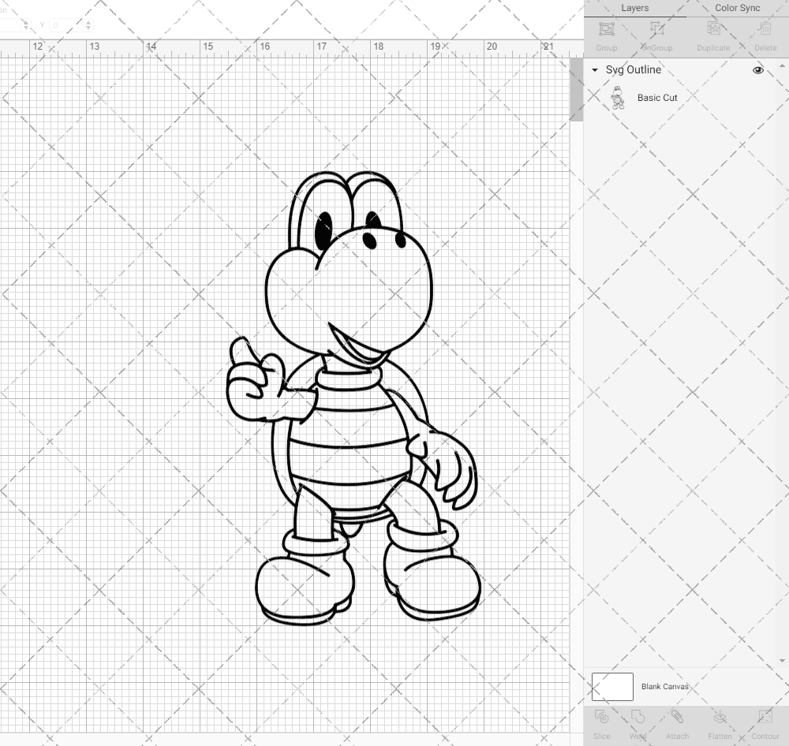Viewport: 789px width, 746px height.
Task: Toggle visibility of the Basic Cut layer
Action: 757,97
